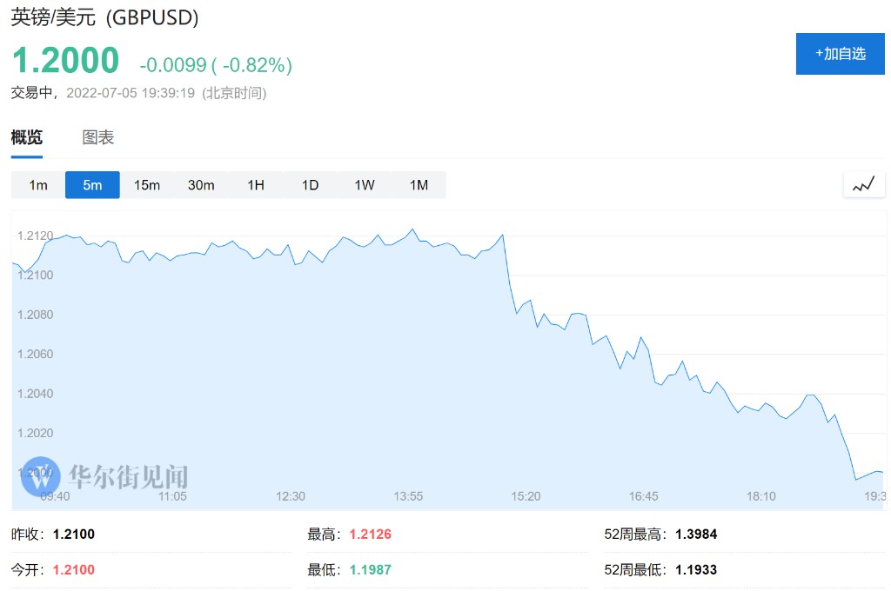Click the current price 1.2000
891x591 pixels.
pyautogui.click(x=65, y=60)
